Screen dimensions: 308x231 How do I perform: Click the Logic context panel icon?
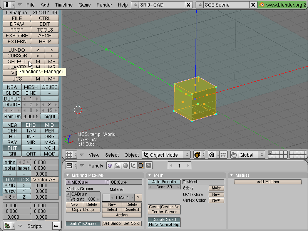tap(110, 166)
